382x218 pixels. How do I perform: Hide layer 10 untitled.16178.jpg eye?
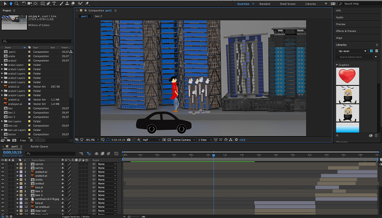[3, 199]
